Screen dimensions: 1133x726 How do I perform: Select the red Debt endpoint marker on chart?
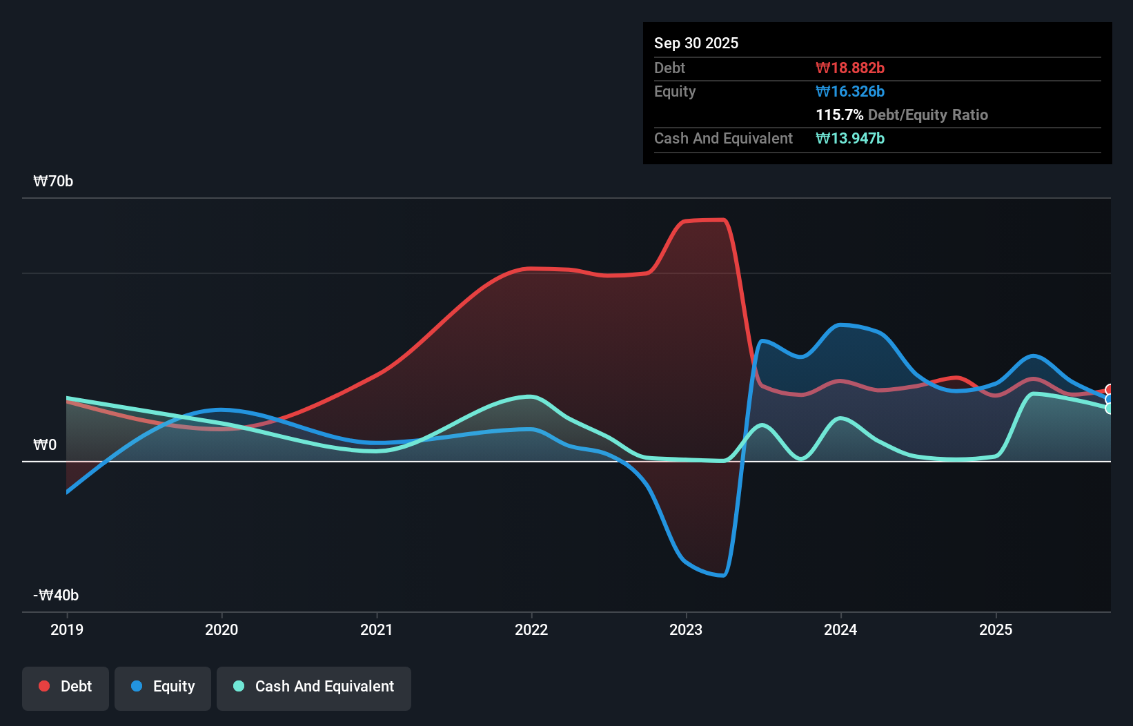click(x=1108, y=389)
